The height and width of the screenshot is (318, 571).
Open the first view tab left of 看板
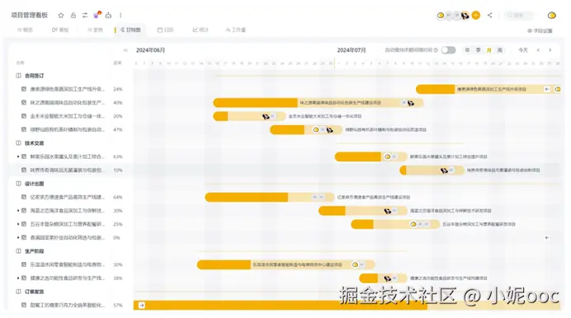pyautogui.click(x=25, y=30)
